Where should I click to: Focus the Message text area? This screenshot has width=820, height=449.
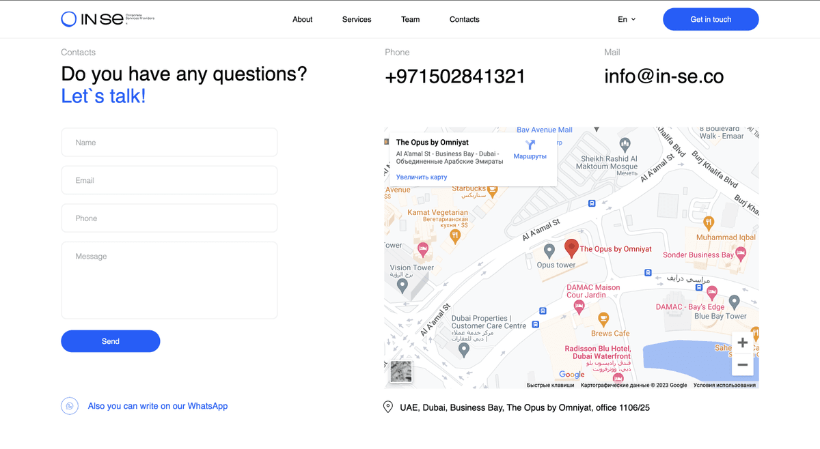coord(169,280)
